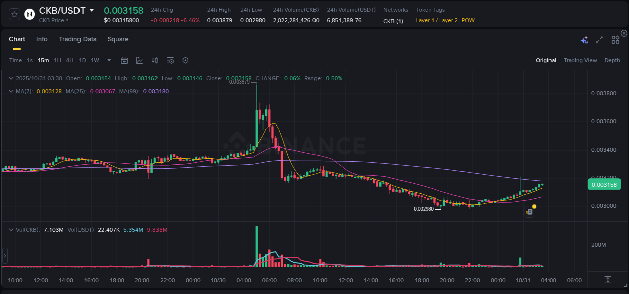Expand the extra timeframes dropdown arrow
The height and width of the screenshot is (294, 629).
point(108,60)
